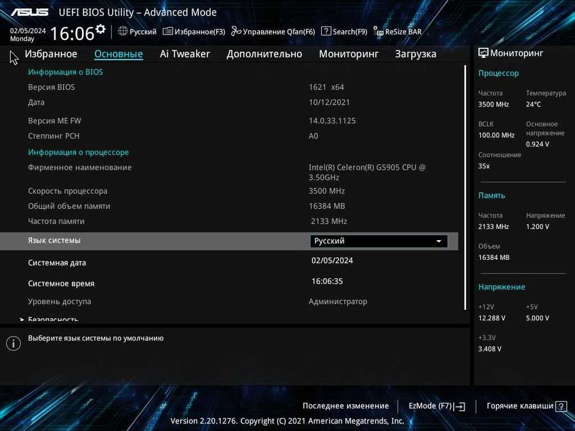Click the Частота памяти value 2133 MHz
The height and width of the screenshot is (431, 575).
pyautogui.click(x=329, y=221)
